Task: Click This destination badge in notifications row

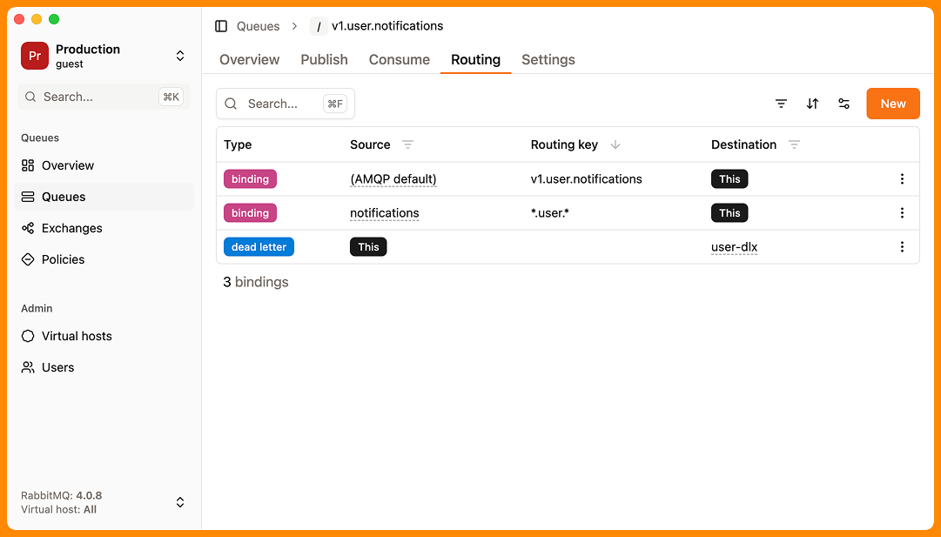Action: (x=729, y=213)
